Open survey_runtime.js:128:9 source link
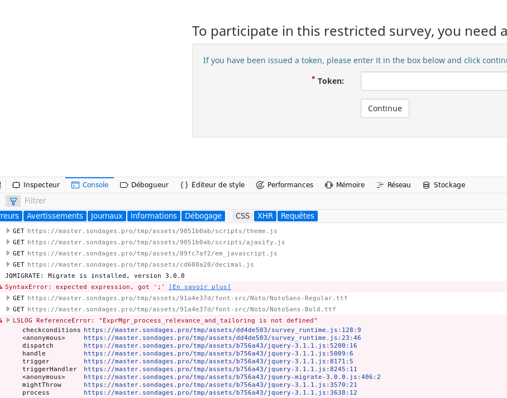 [222, 330]
